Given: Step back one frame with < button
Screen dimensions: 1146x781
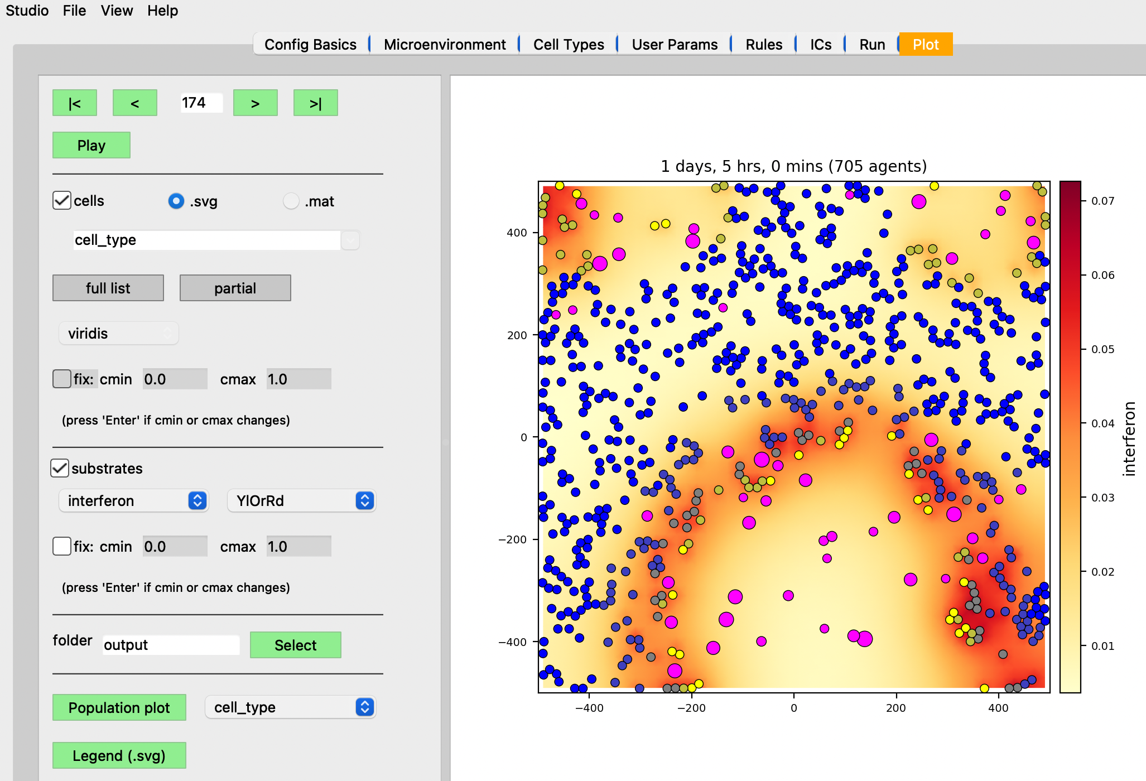Looking at the screenshot, I should (x=135, y=103).
